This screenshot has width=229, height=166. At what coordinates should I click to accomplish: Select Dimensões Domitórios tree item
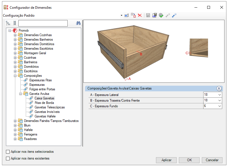tap(39, 44)
